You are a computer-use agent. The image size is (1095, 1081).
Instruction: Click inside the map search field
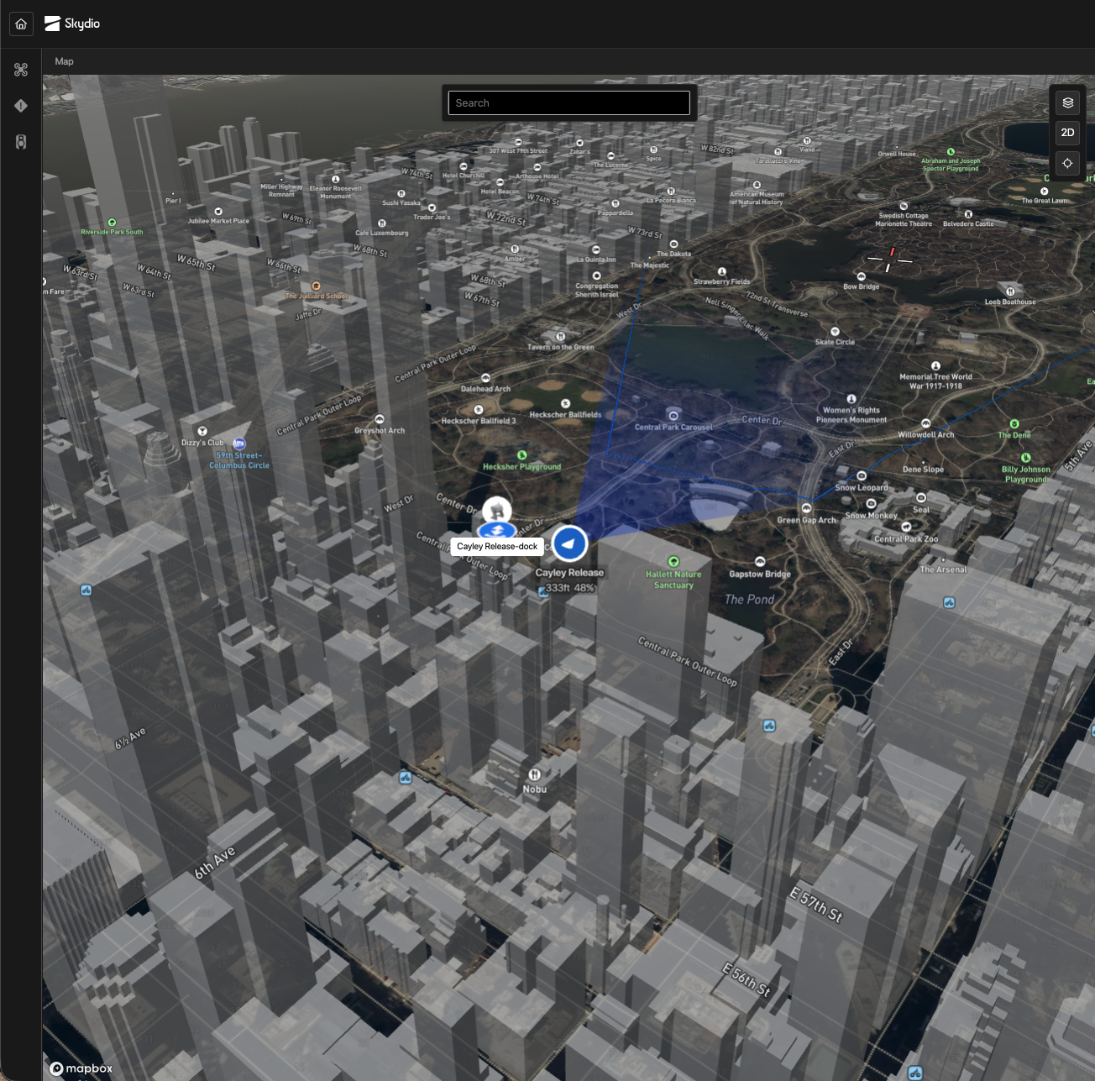pos(568,102)
